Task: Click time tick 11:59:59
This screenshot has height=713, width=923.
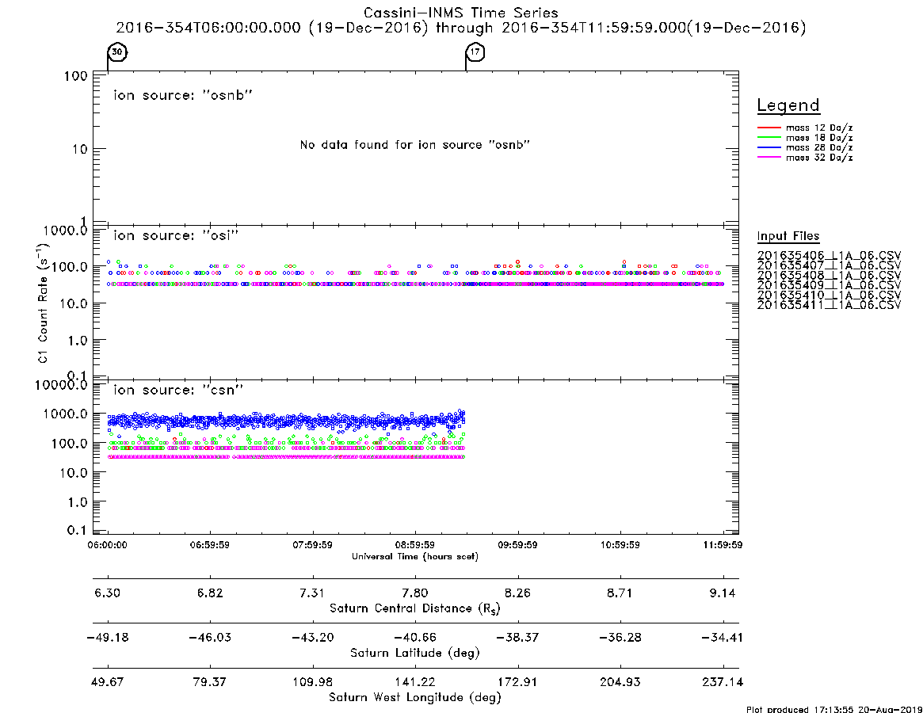Action: 723,545
